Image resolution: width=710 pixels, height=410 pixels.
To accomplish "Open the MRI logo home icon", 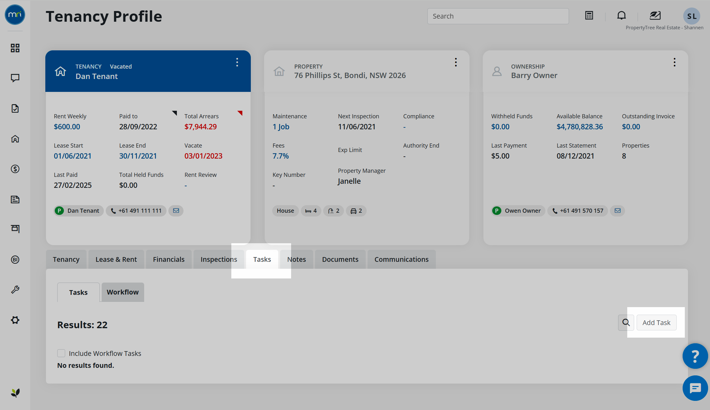I will coord(15,15).
